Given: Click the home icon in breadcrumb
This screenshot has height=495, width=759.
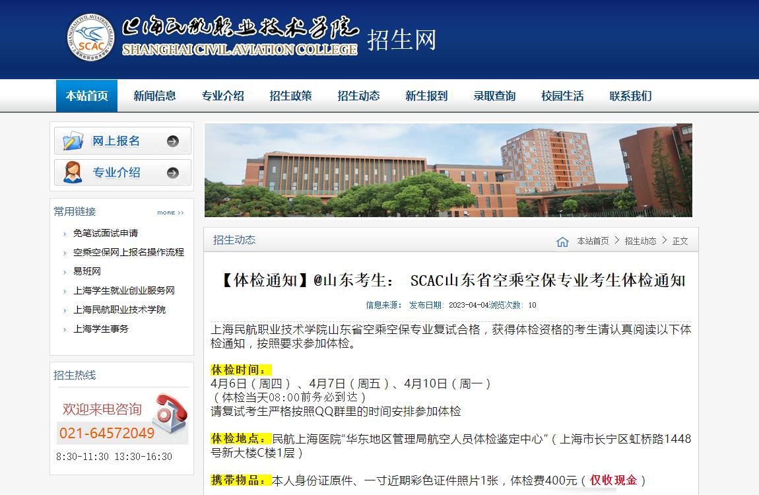Looking at the screenshot, I should 562,242.
